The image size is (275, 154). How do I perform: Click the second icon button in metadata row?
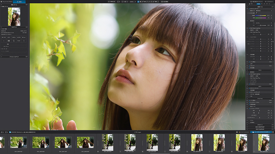9,41
